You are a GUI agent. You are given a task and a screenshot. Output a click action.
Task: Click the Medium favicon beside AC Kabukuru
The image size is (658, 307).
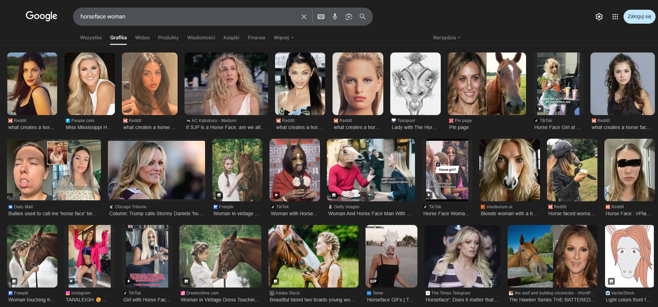pos(188,121)
